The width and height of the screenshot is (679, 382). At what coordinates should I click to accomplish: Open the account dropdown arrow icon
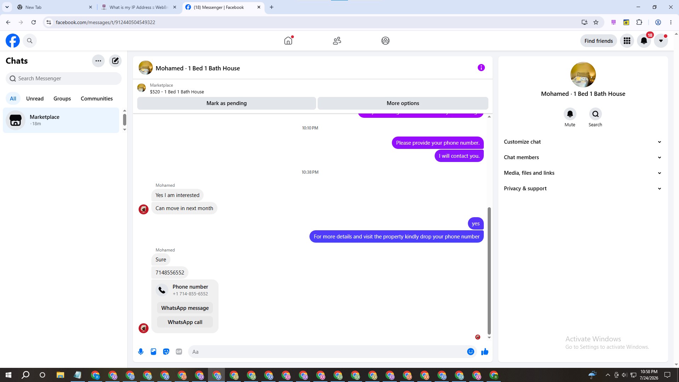pyautogui.click(x=661, y=41)
